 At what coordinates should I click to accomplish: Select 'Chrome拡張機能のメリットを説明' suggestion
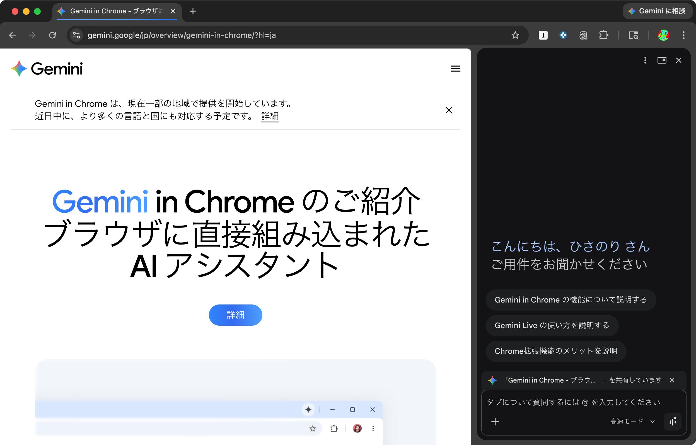point(556,351)
